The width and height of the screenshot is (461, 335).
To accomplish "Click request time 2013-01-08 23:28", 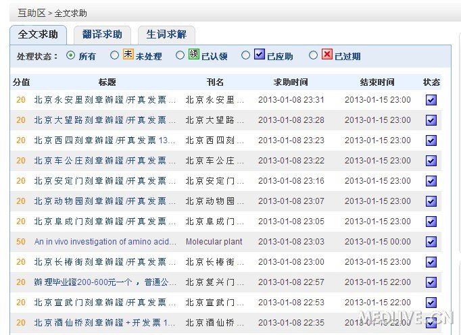I will [291, 120].
